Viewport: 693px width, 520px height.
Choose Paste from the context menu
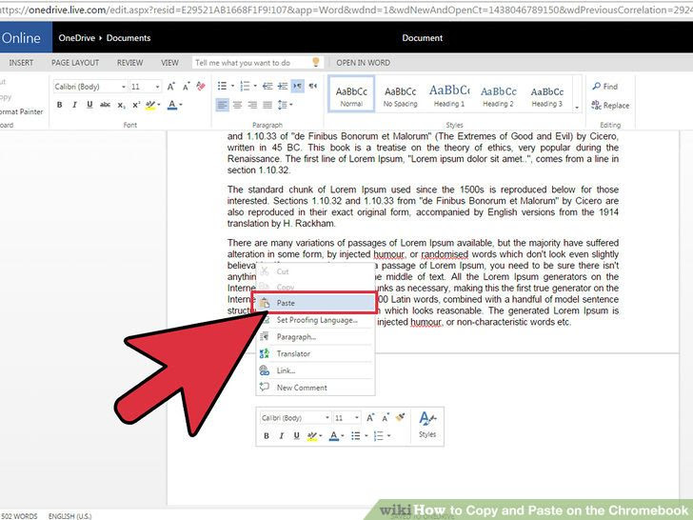click(315, 303)
